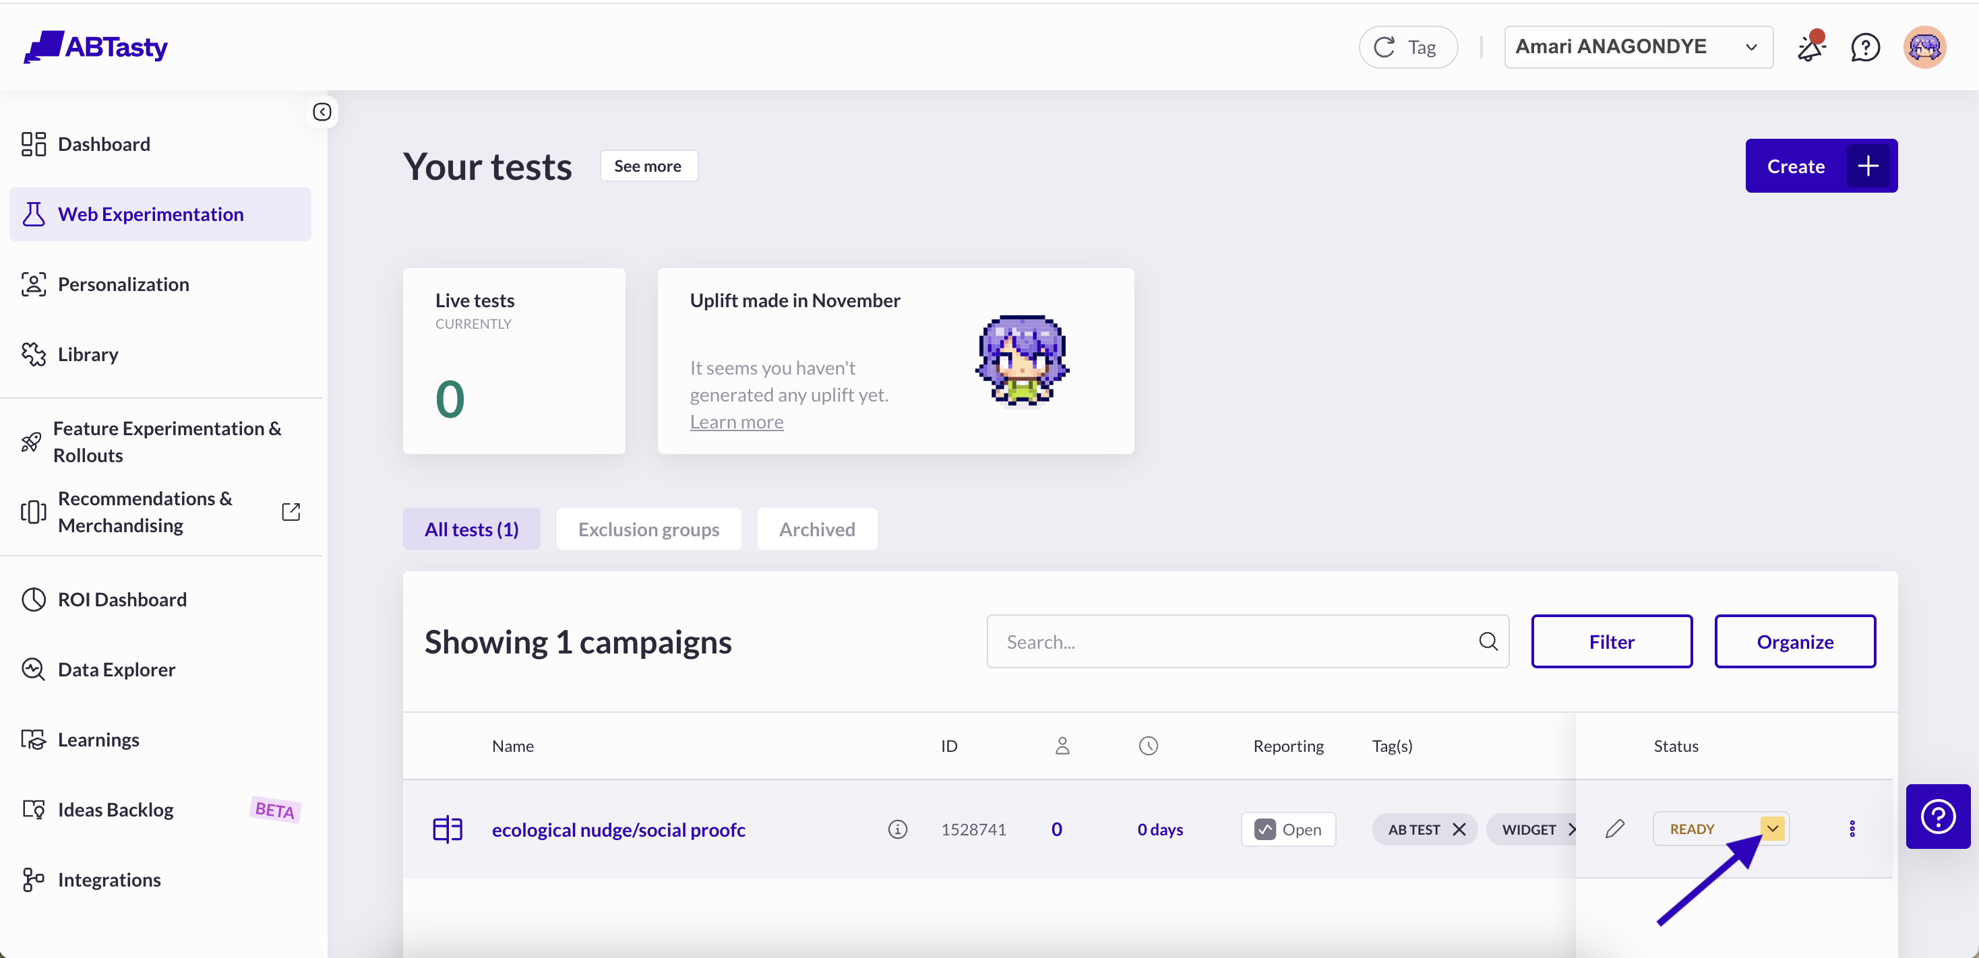This screenshot has width=1979, height=958.
Task: Click the search magnifier icon
Action: (1488, 642)
